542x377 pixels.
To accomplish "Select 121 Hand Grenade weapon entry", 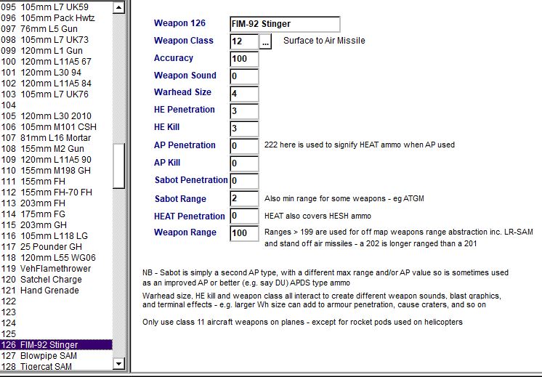I will [49, 291].
